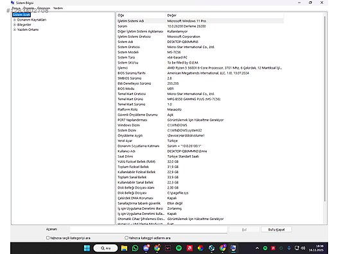Click the Bul'u Kapat button

click(x=276, y=230)
